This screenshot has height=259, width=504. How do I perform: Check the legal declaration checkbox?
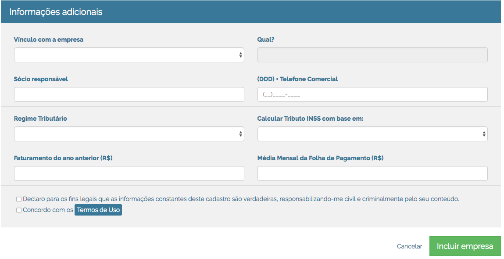[x=19, y=199]
